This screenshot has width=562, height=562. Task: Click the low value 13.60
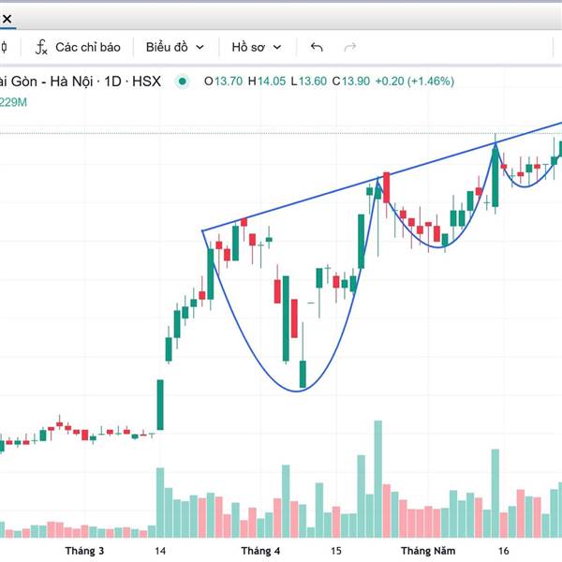pyautogui.click(x=313, y=81)
